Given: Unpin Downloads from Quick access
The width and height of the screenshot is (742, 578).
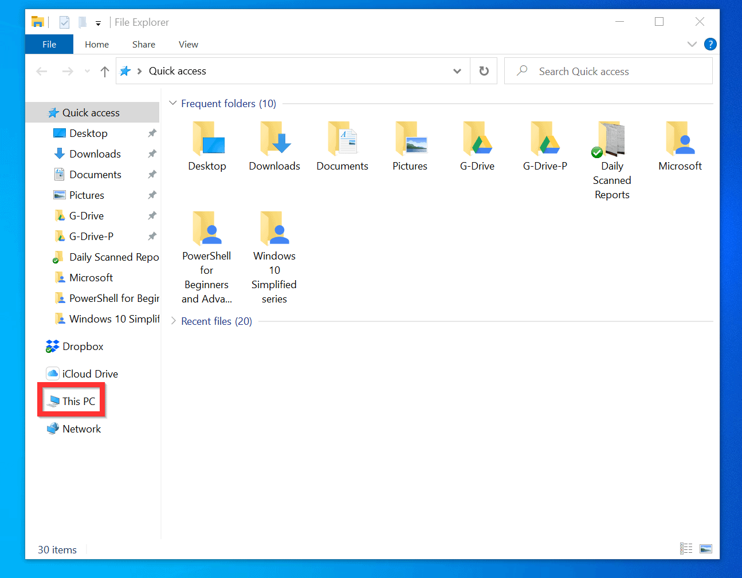Looking at the screenshot, I should coord(152,154).
